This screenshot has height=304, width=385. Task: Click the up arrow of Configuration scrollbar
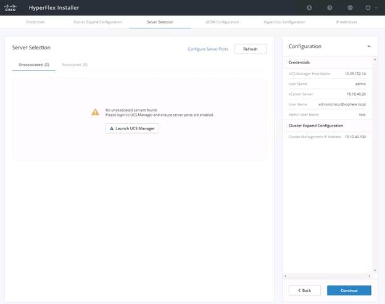click(x=375, y=60)
